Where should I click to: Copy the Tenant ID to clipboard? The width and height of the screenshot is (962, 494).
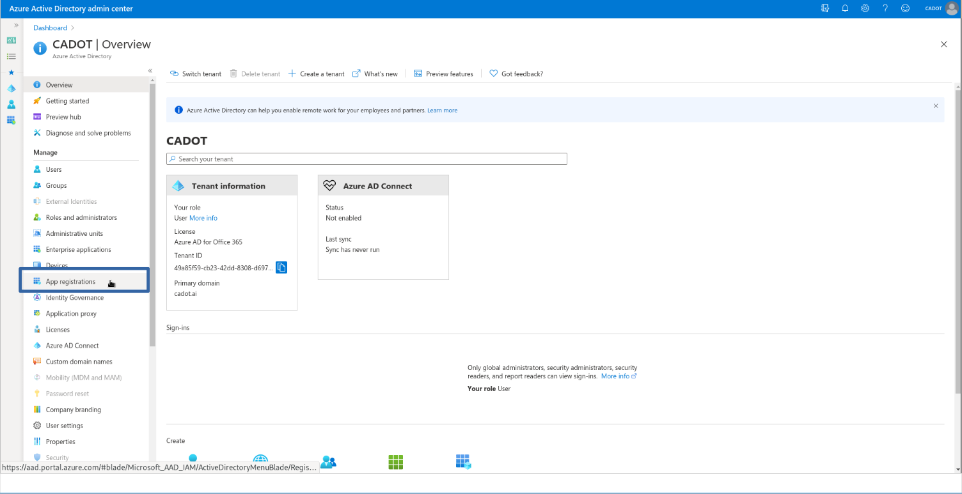click(x=281, y=267)
